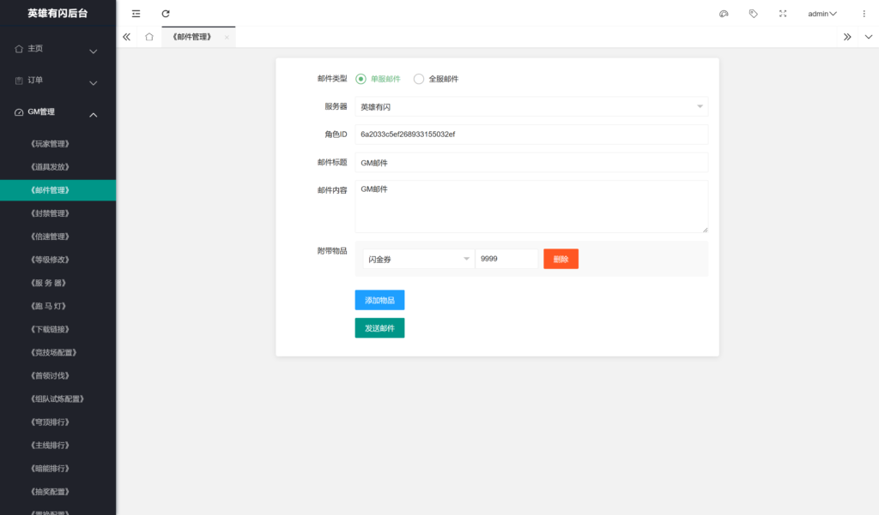Open 《抽奖配置》 in sidebar
The image size is (879, 515).
(x=58, y=492)
